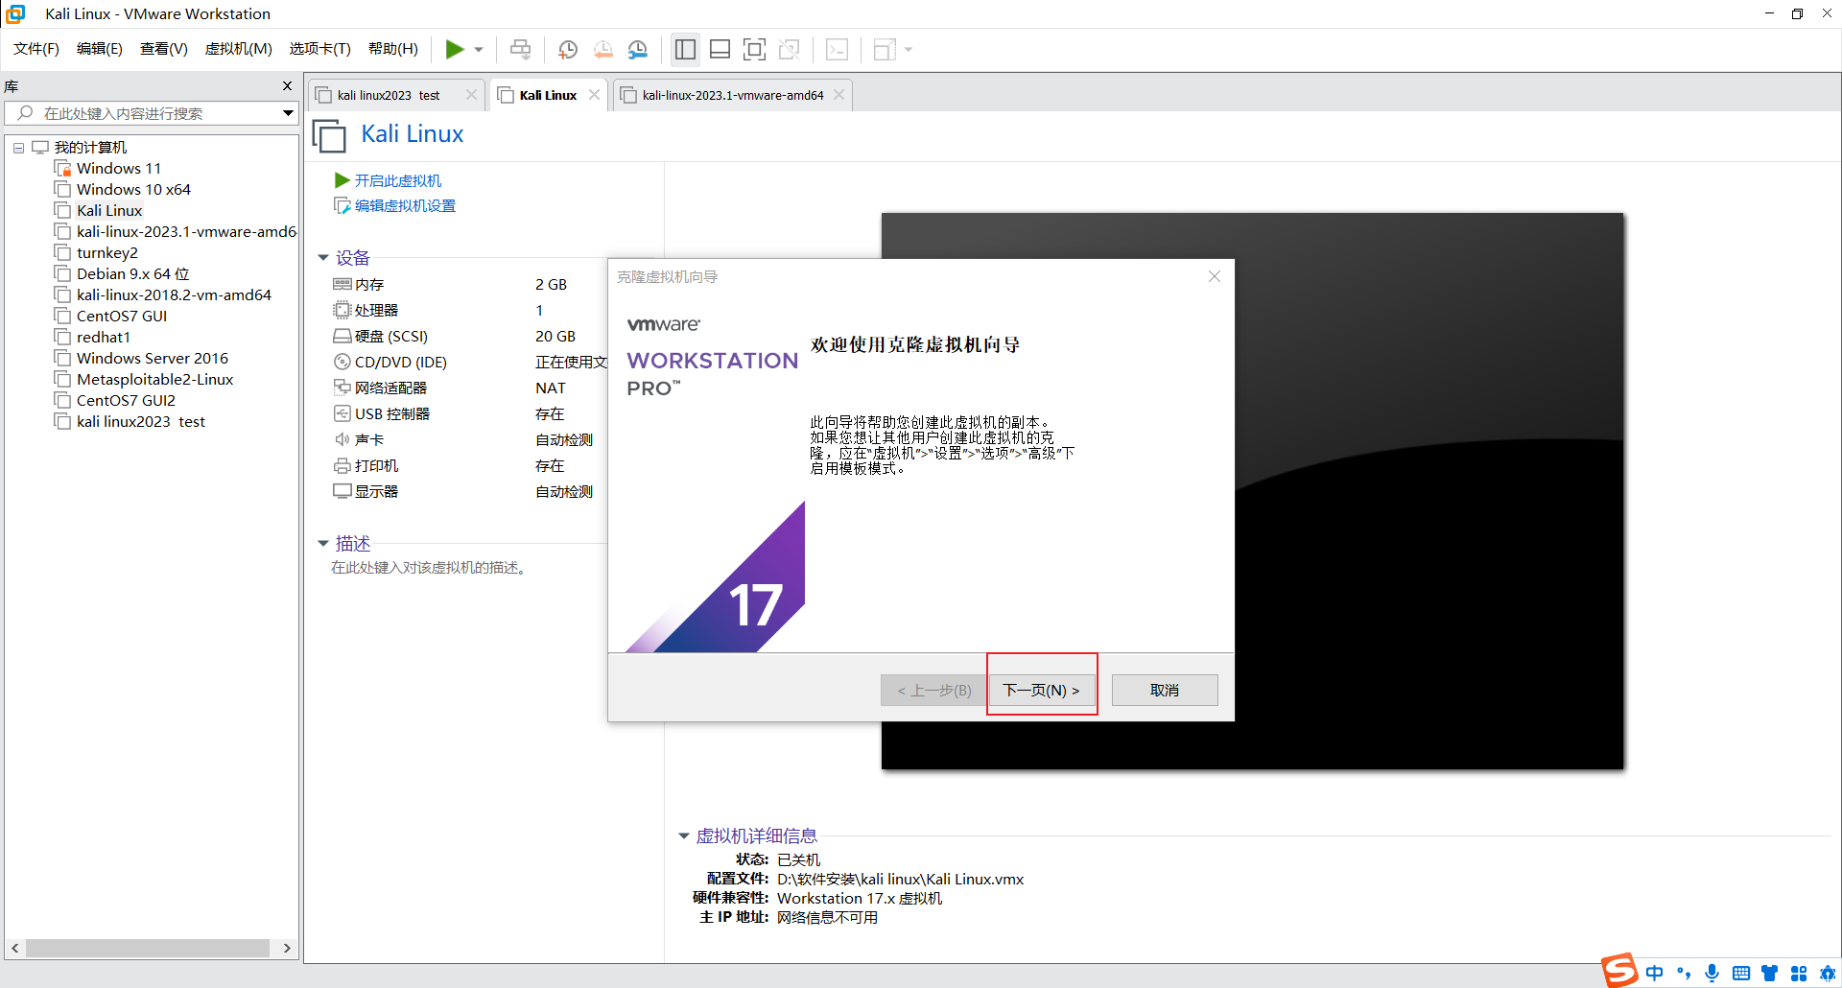Click the take snapshot clock icon

[568, 49]
